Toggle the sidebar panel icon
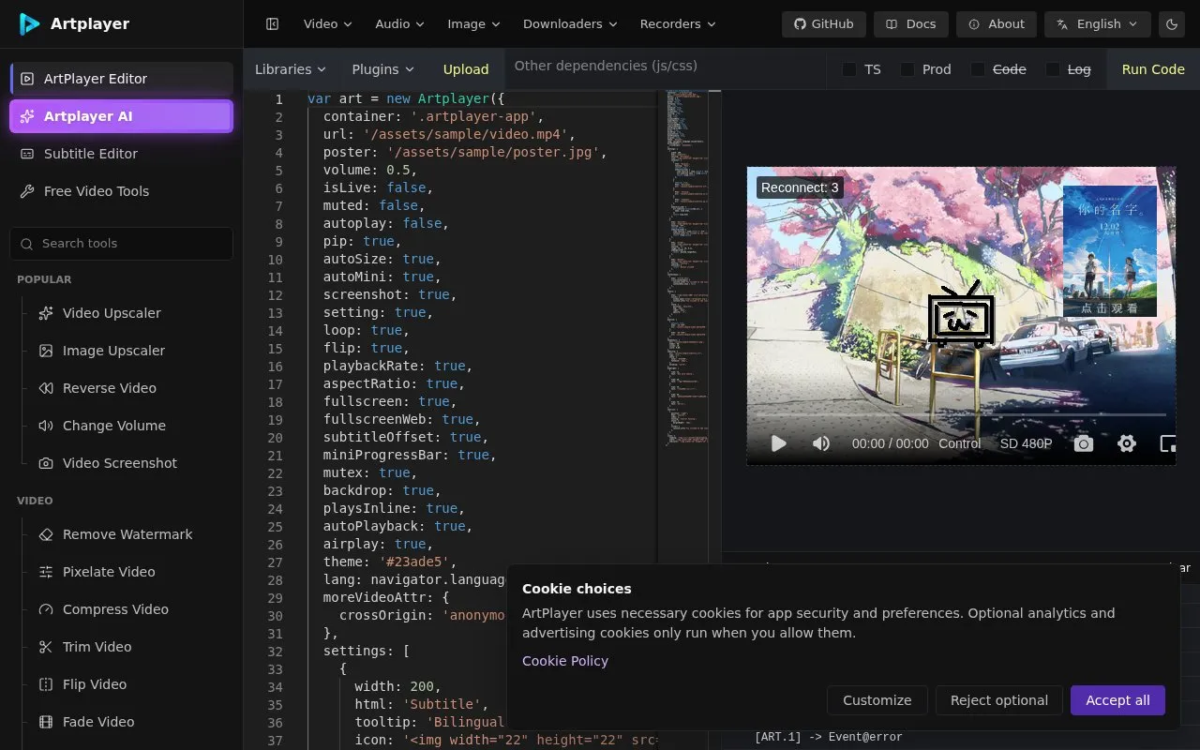 (272, 23)
